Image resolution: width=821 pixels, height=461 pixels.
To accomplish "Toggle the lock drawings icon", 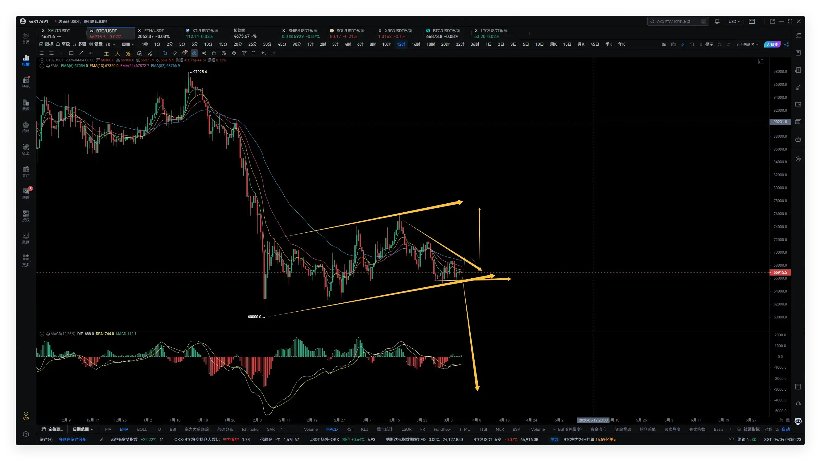I will (x=214, y=53).
